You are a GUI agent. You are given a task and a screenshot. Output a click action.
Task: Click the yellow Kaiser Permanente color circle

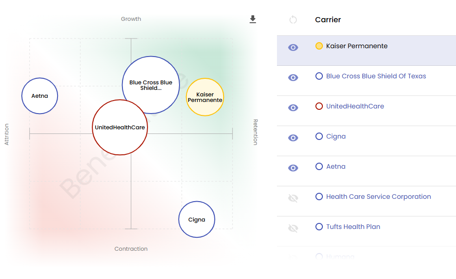click(x=319, y=46)
